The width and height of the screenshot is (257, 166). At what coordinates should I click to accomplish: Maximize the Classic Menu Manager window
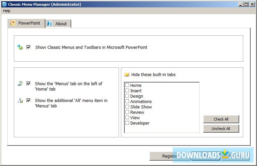246,4
